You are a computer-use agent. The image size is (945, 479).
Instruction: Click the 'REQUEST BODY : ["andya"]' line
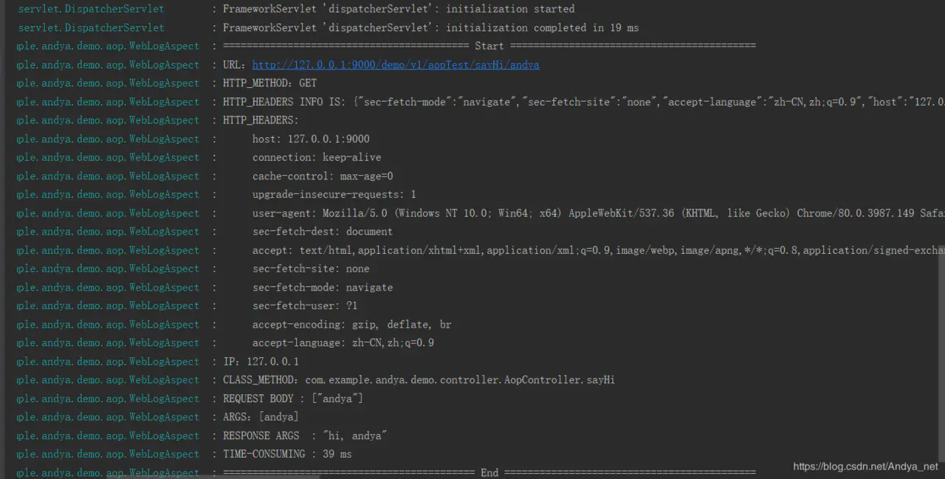(x=293, y=399)
